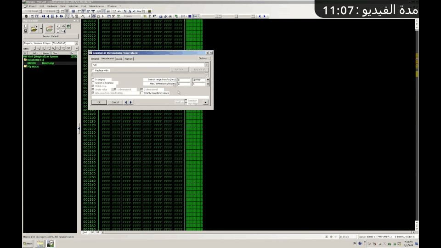Viewport: 441px width, 248px height.
Task: Go to previous map left arrow
Action: (x=48, y=17)
